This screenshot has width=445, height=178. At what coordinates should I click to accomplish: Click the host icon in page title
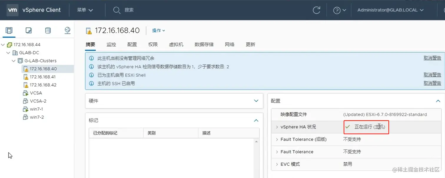[89, 31]
